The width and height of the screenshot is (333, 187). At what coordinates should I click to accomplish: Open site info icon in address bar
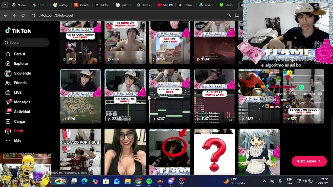pos(33,15)
